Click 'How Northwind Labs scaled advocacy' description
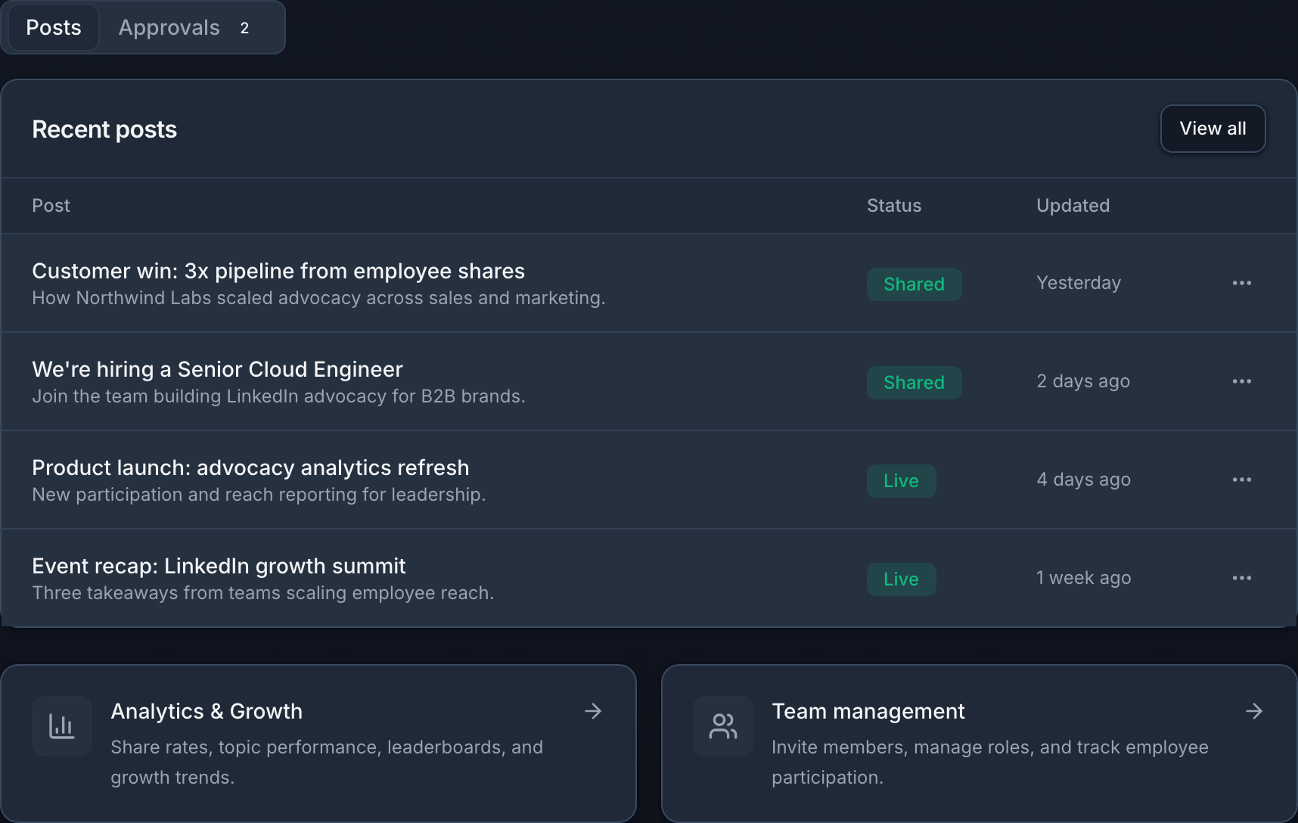The width and height of the screenshot is (1298, 823). 318,298
